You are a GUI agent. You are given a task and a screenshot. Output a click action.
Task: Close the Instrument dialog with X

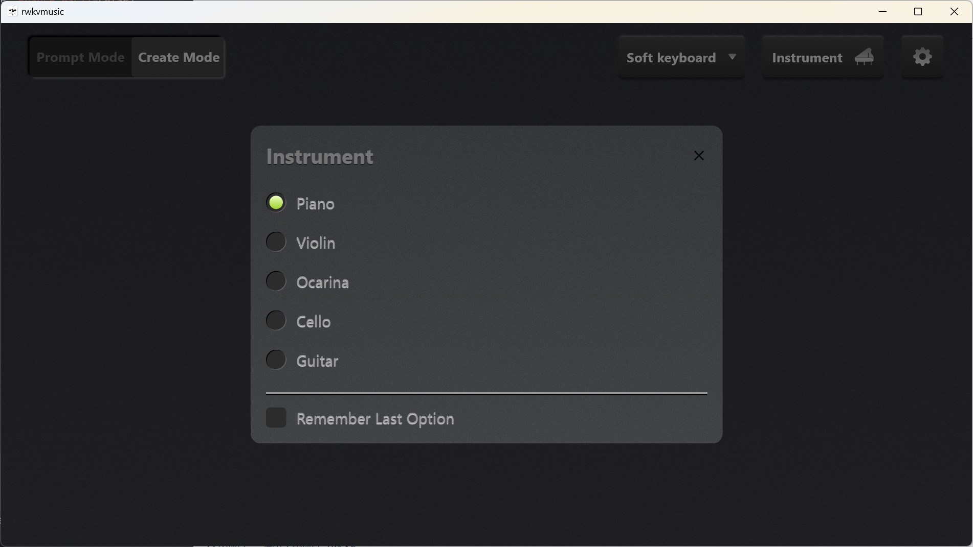[699, 156]
